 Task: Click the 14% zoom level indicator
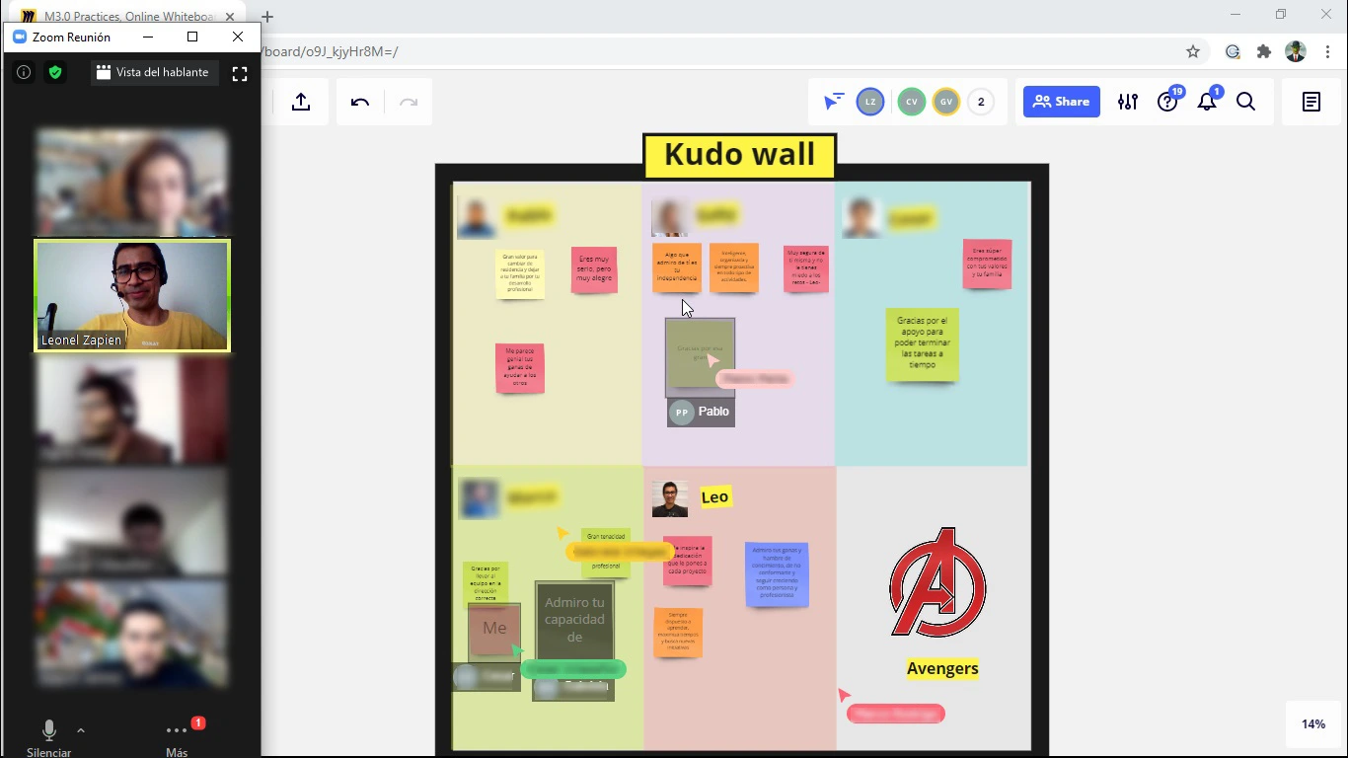1312,723
